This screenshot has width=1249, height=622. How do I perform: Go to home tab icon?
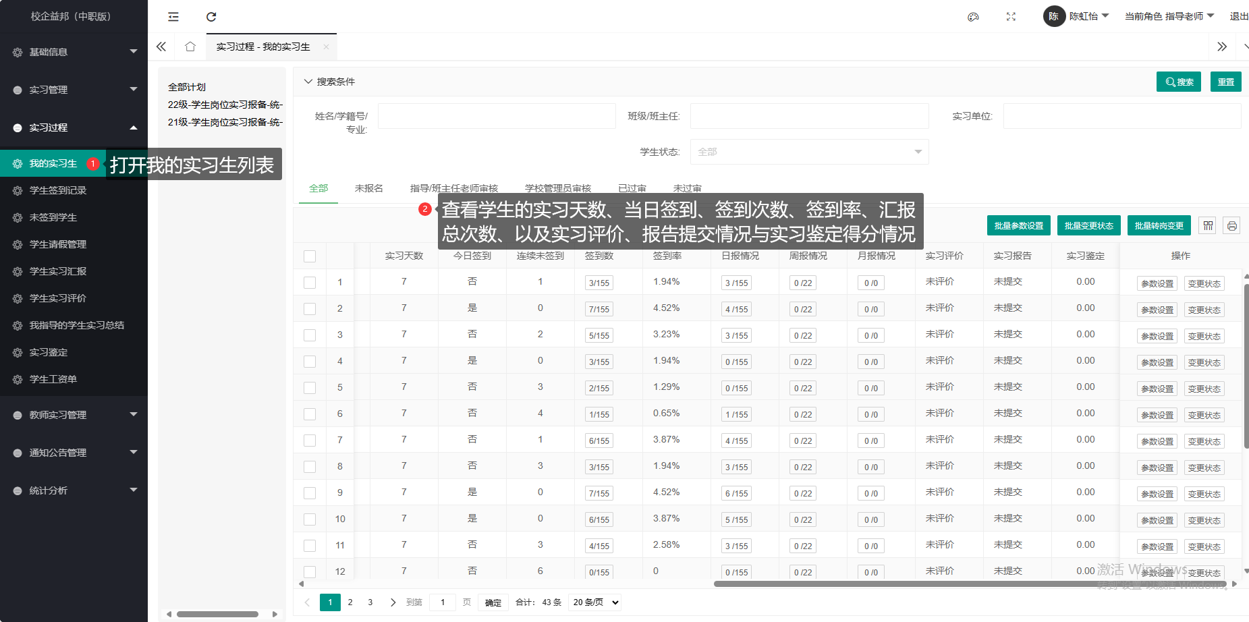pos(190,47)
